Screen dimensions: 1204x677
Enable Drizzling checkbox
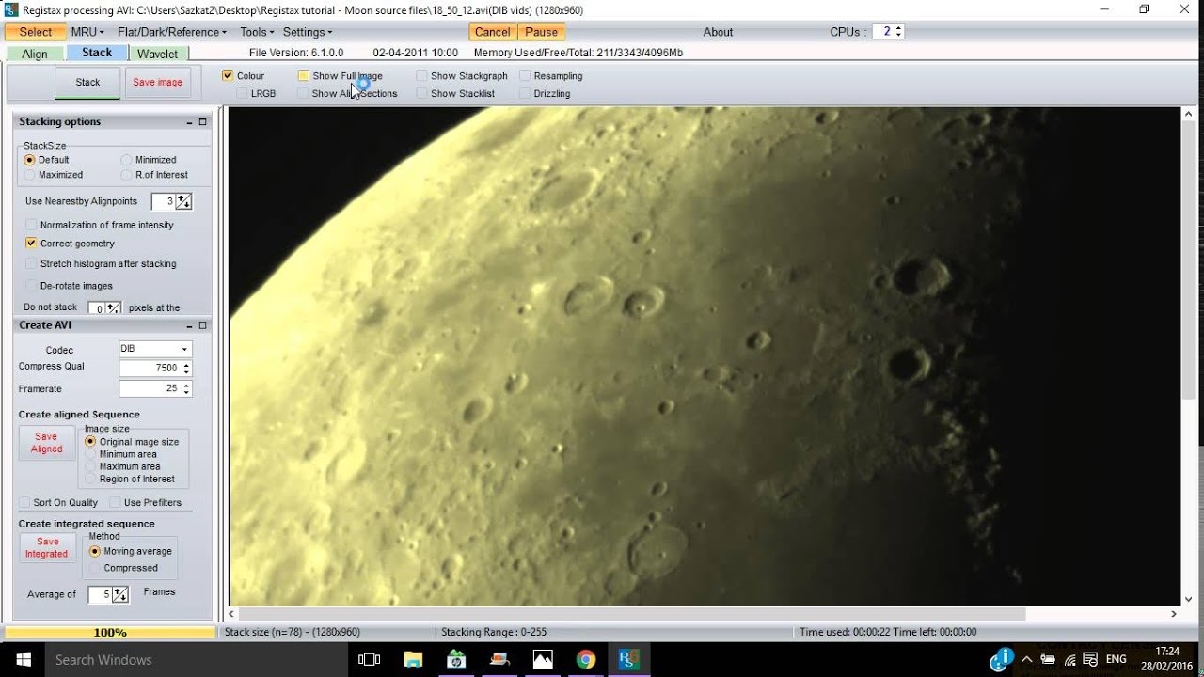click(525, 93)
